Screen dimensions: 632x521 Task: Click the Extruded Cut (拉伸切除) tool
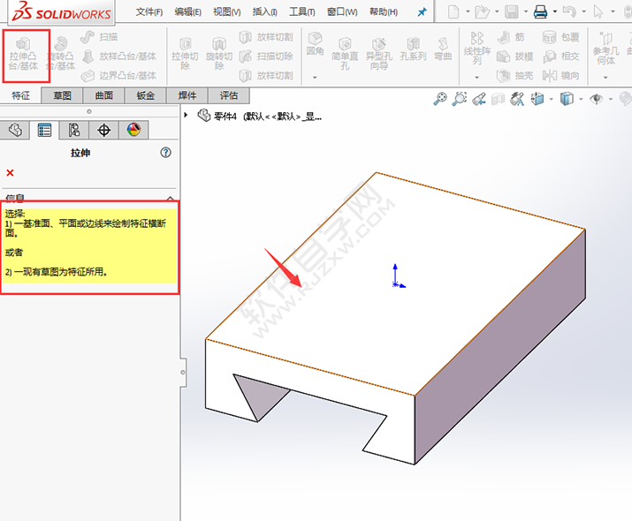185,54
